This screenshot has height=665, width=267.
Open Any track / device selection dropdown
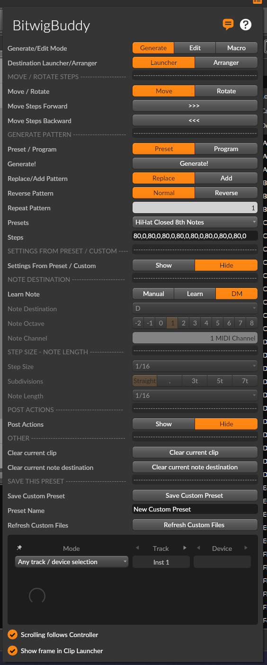[71, 562]
